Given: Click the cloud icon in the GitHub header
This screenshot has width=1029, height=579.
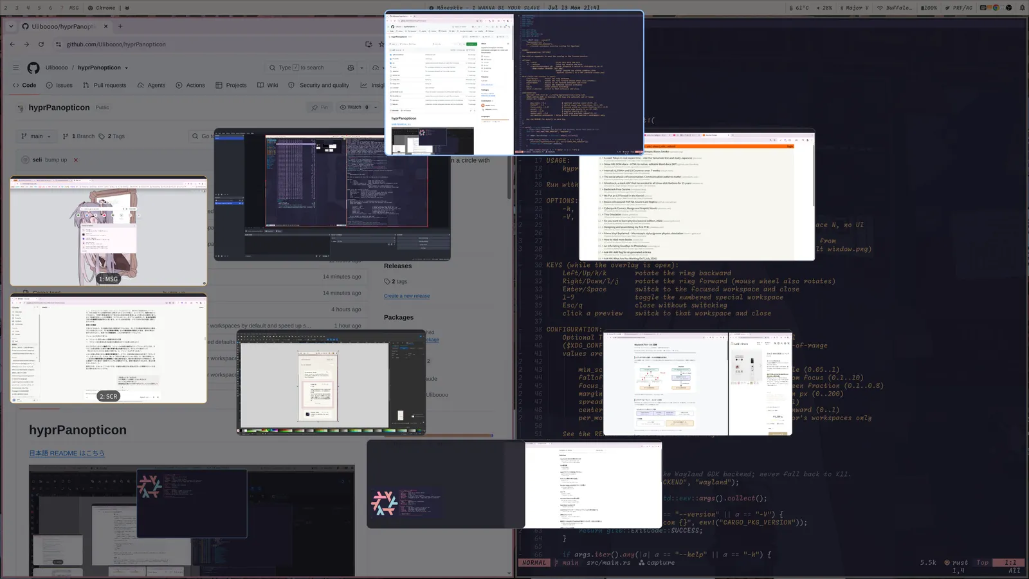Looking at the screenshot, I should 376,68.
